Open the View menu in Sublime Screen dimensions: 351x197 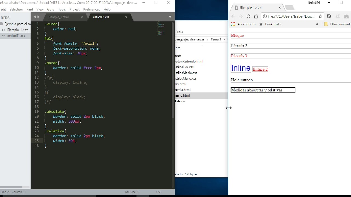40,9
